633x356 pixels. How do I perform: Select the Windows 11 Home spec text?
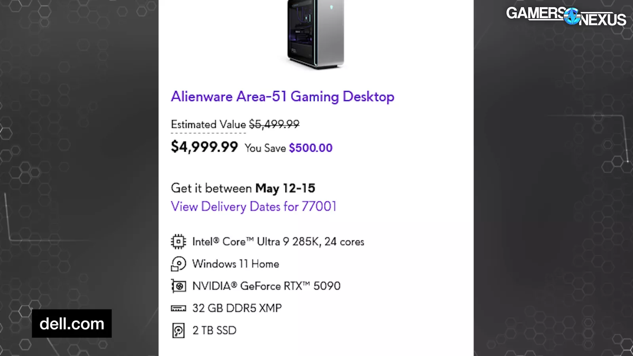click(236, 264)
